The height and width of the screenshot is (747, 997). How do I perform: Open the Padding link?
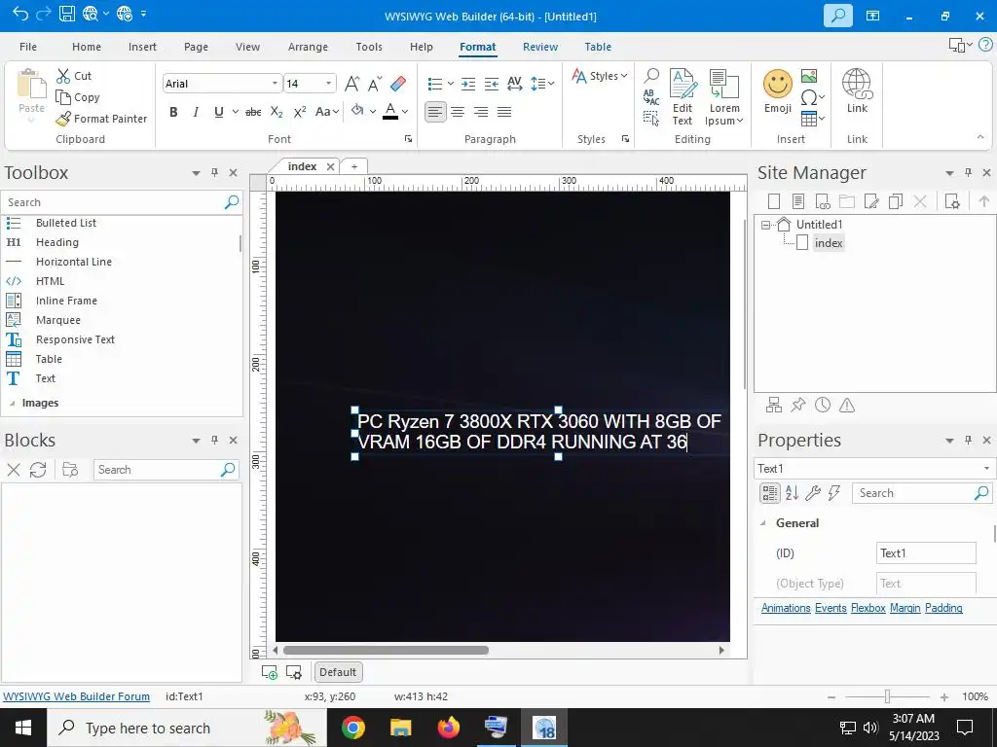pyautogui.click(x=943, y=608)
